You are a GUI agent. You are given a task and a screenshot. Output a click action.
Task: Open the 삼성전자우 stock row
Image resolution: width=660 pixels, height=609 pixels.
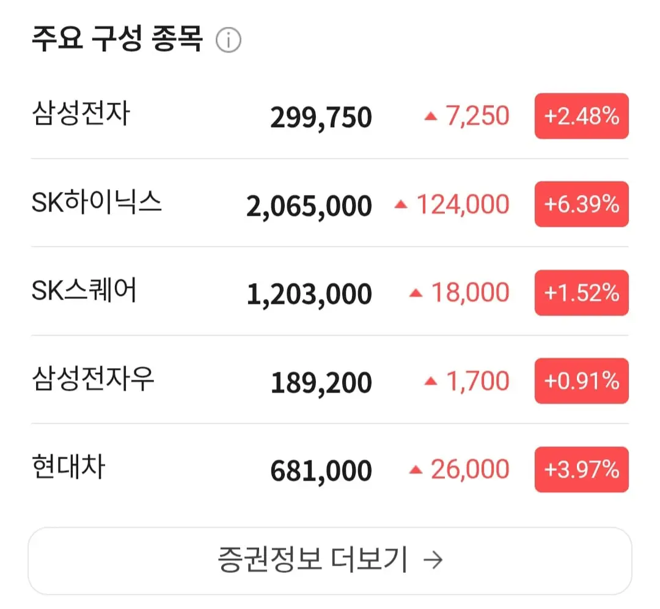(x=330, y=381)
